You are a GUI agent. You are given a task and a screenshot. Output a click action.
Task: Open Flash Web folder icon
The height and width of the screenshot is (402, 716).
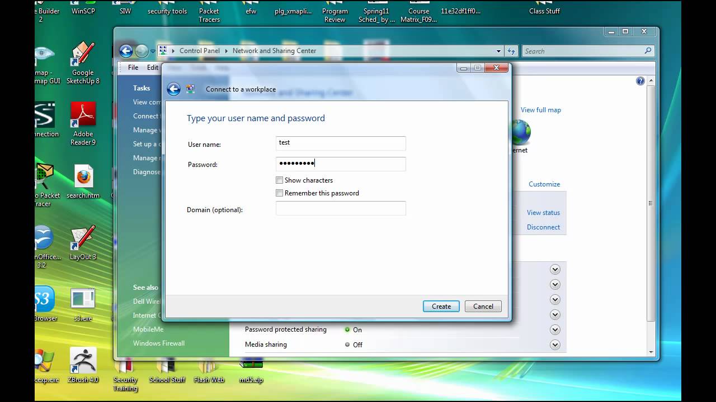(209, 371)
